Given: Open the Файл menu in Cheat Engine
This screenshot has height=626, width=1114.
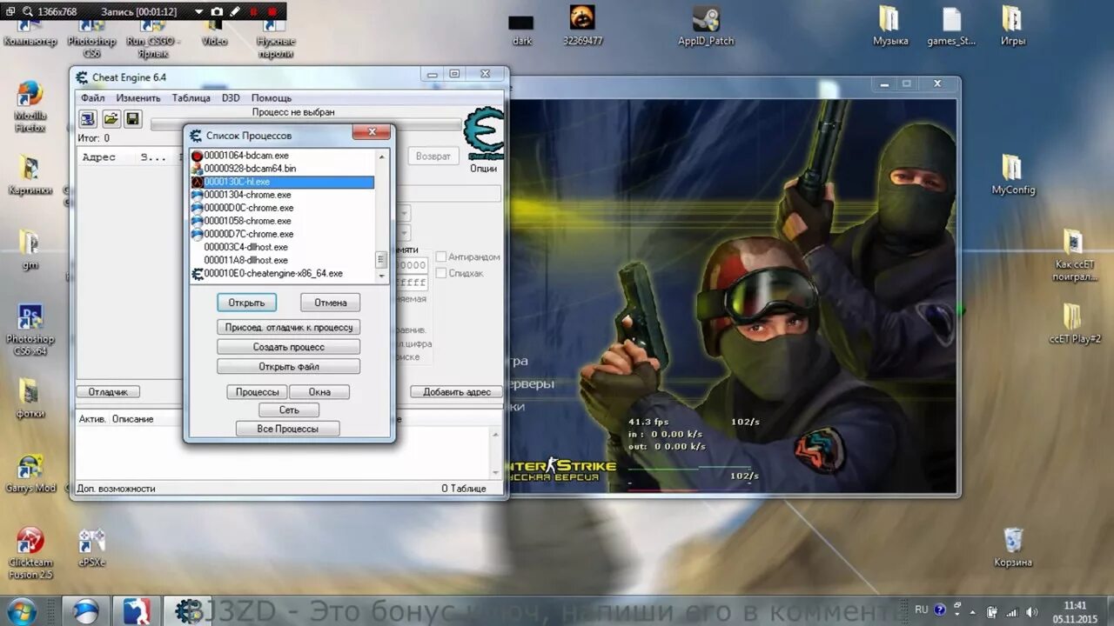Looking at the screenshot, I should (93, 98).
